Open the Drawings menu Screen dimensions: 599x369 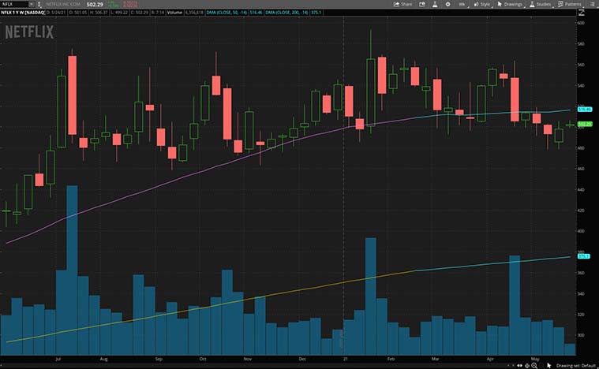(511, 4)
